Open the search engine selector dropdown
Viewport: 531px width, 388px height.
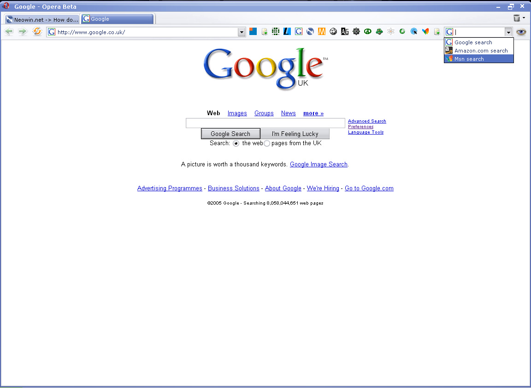[508, 32]
